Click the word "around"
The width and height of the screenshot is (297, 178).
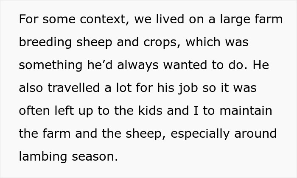255,134
